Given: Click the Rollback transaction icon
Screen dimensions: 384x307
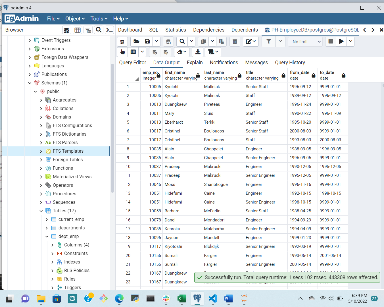Looking at the screenshot, I should pyautogui.click(x=166, y=52).
